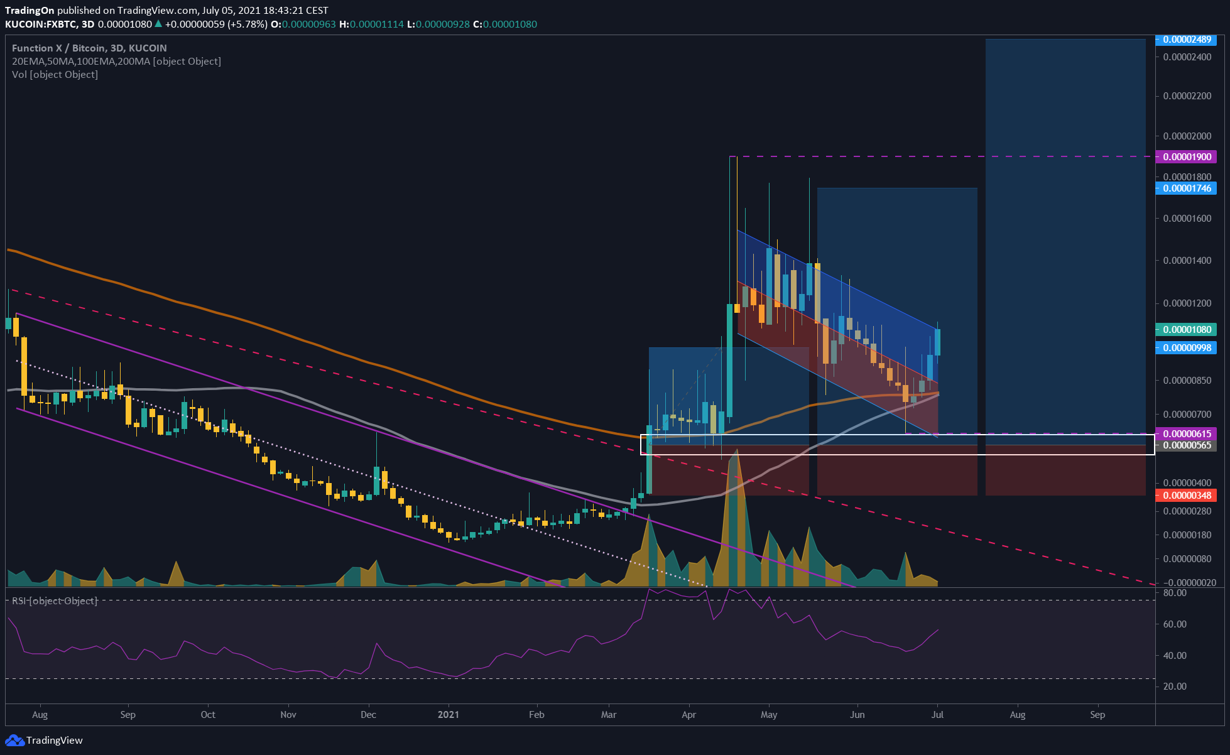The width and height of the screenshot is (1230, 755).
Task: Click the KUCOIN:FXBTC symbol in header
Action: pyautogui.click(x=41, y=24)
